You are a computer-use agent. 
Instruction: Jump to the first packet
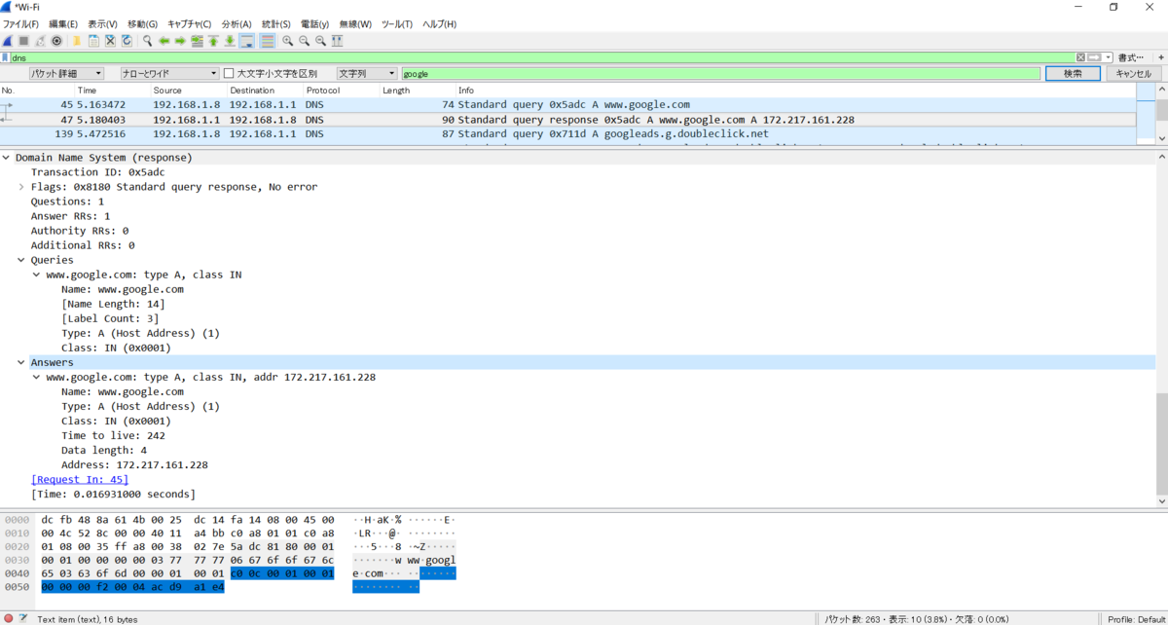click(x=213, y=41)
